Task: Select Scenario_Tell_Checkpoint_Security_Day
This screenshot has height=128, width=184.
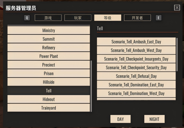Action: click(x=136, y=68)
